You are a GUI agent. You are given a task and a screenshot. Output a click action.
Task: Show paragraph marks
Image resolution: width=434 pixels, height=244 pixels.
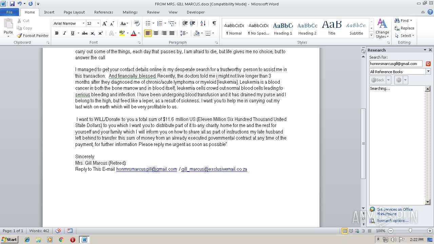coord(214,23)
